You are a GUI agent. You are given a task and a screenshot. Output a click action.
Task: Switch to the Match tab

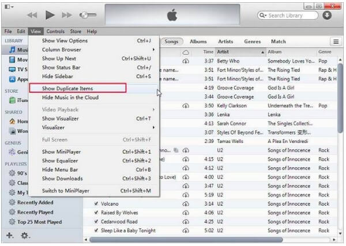[x=279, y=41]
